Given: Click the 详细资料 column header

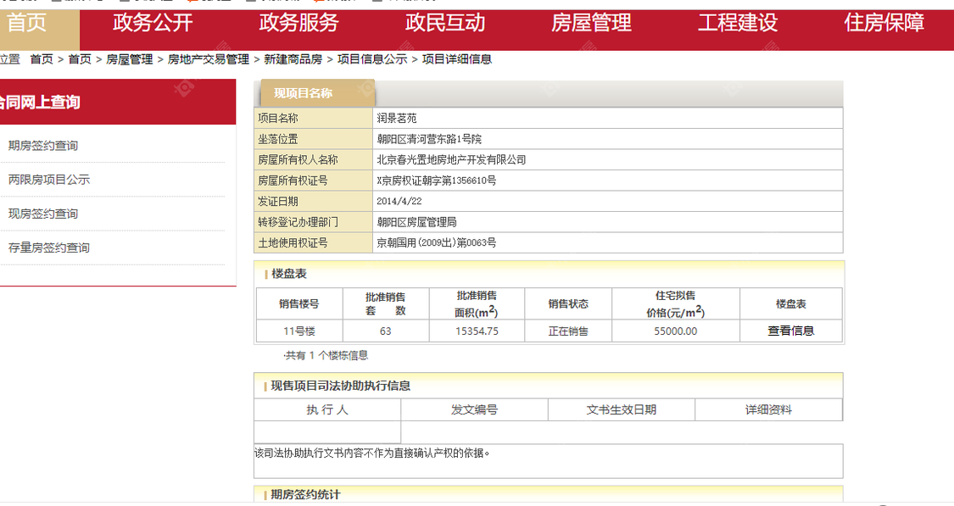Looking at the screenshot, I should (768, 410).
